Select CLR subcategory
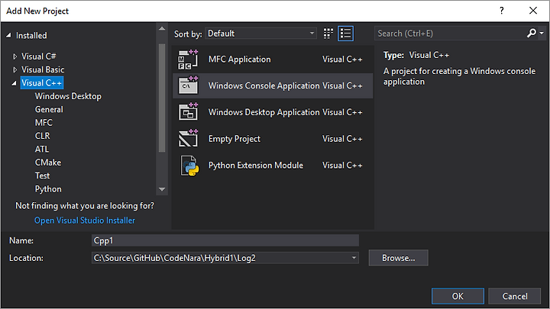 coord(42,136)
